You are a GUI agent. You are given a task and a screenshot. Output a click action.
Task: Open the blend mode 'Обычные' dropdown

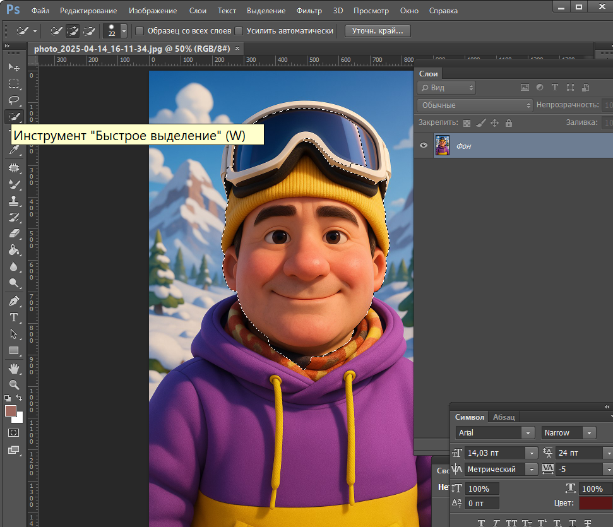tap(475, 105)
